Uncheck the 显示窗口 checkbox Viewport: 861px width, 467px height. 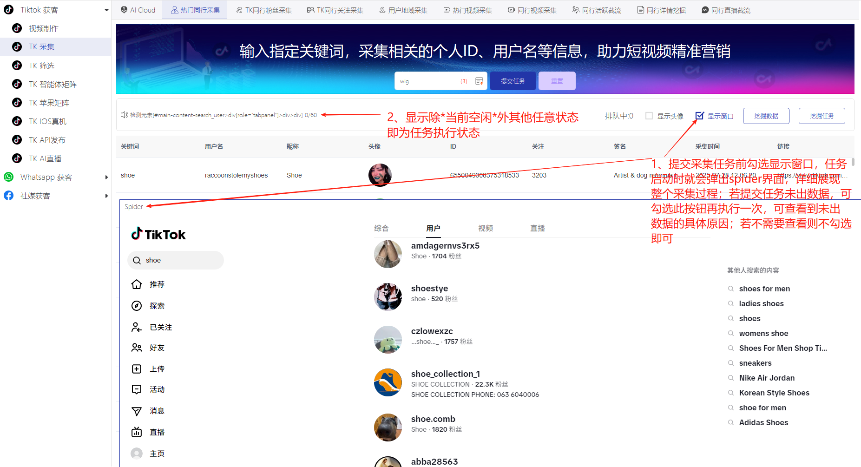click(x=699, y=116)
